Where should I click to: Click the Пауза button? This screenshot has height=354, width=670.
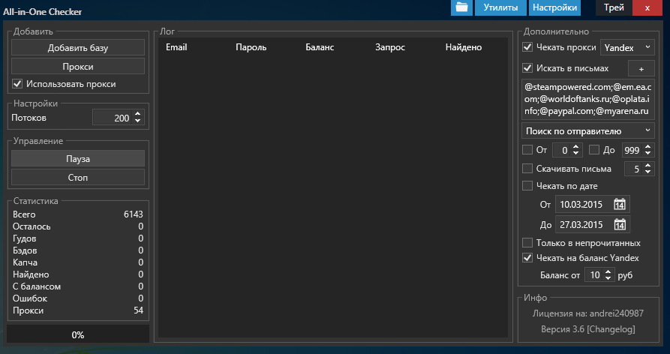point(78,159)
